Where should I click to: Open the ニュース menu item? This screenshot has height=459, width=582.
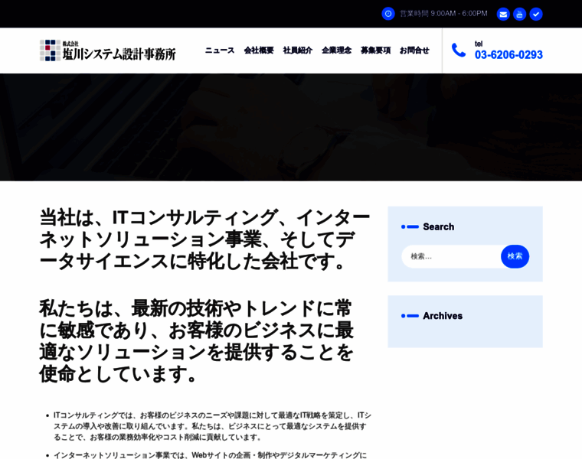pos(220,50)
